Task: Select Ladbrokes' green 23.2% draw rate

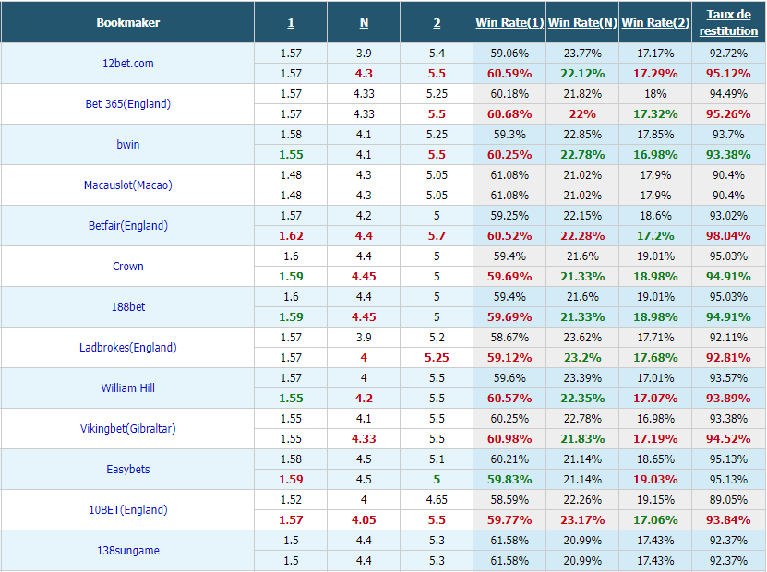Action: click(582, 357)
